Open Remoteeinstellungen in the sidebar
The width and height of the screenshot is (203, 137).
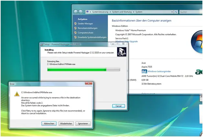pyautogui.click(x=88, y=28)
